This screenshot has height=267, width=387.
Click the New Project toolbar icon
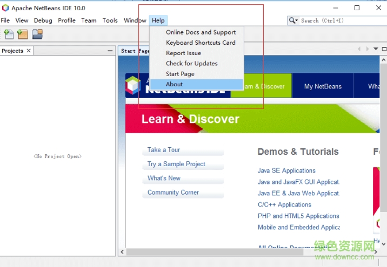pos(23,34)
